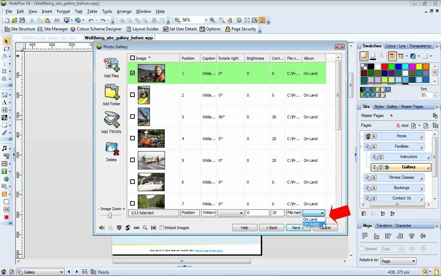Click Set User Details toolbar item

[180, 29]
